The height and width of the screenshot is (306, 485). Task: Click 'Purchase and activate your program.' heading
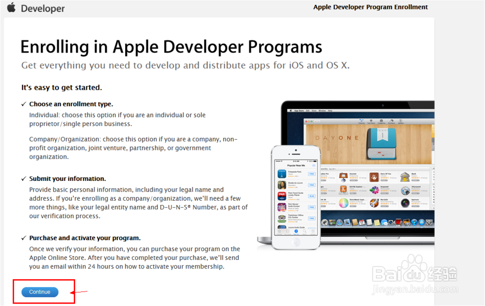85,238
